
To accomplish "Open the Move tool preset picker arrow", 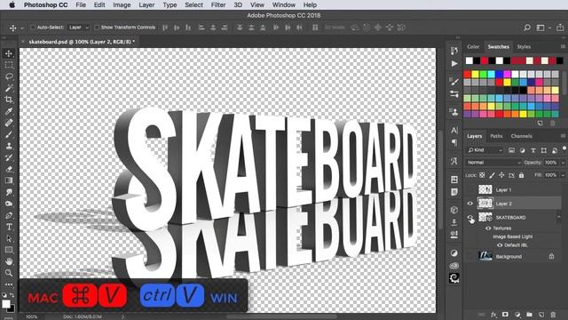I will (x=22, y=28).
